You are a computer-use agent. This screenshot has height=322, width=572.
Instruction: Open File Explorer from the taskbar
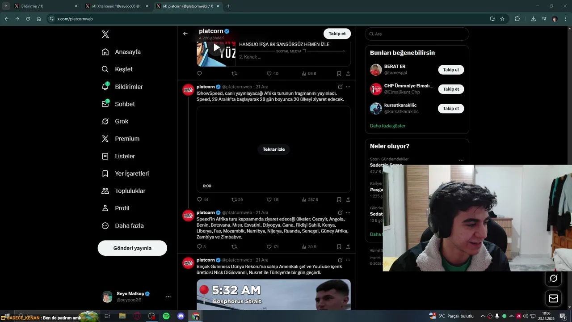coord(122,316)
